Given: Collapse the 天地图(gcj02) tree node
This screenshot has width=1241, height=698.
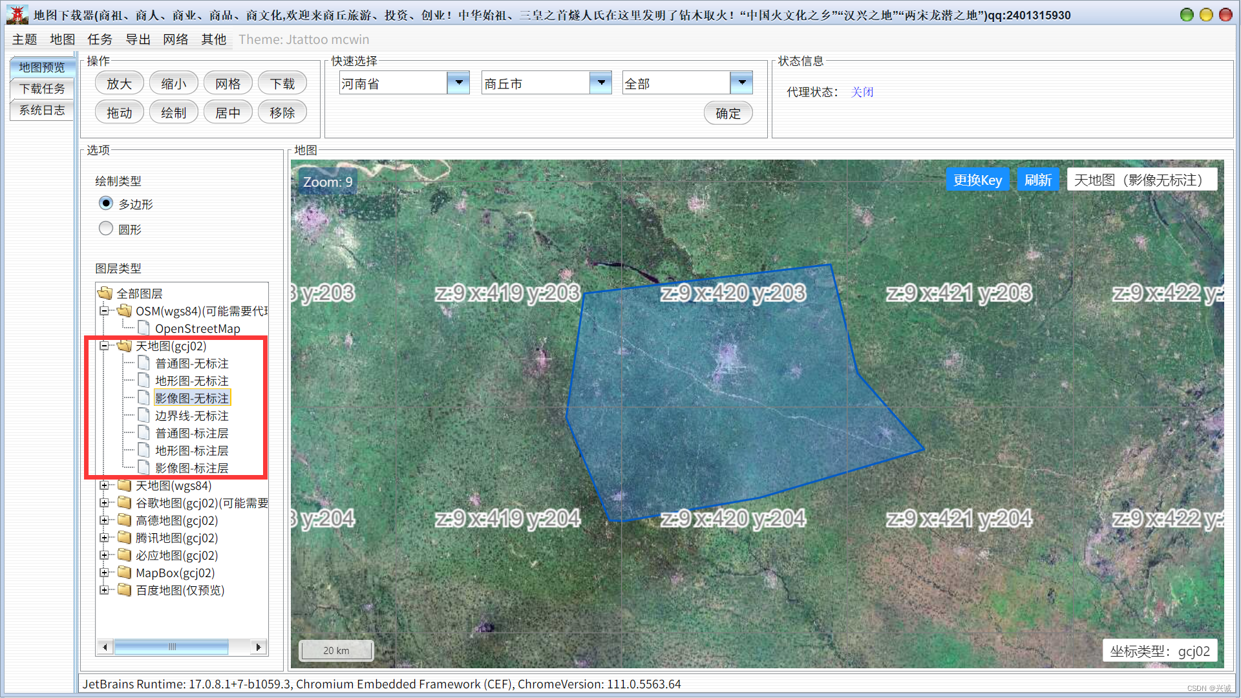Looking at the screenshot, I should tap(104, 346).
